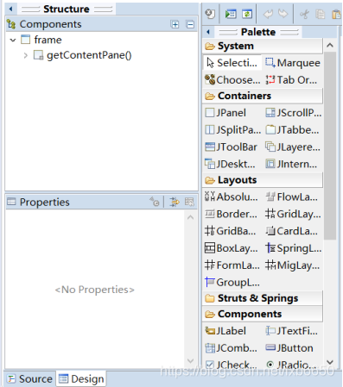Click Properties show events icon
Image resolution: width=343 pixels, height=387 pixels.
(175, 202)
